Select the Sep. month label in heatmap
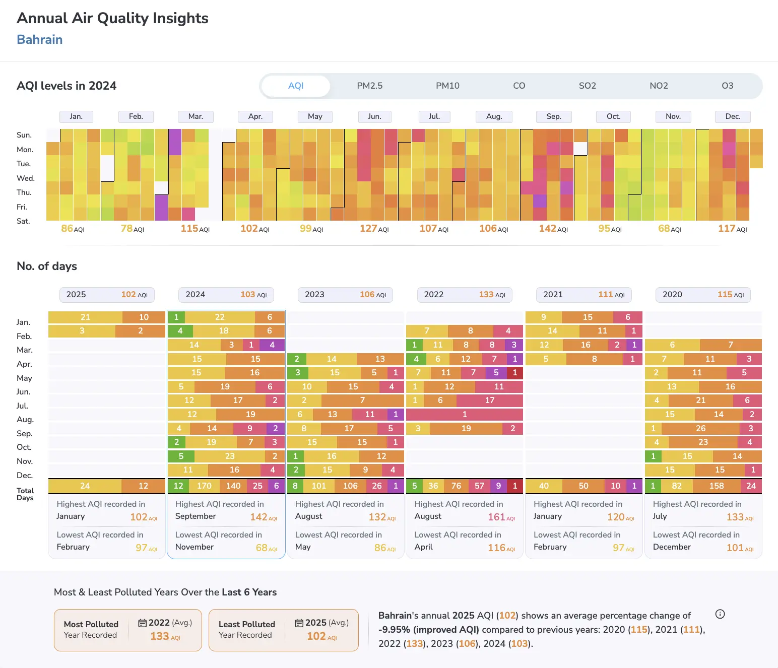Viewport: 778px width, 668px height. 554,116
